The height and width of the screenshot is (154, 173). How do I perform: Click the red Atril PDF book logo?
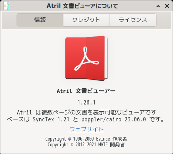(x=86, y=58)
